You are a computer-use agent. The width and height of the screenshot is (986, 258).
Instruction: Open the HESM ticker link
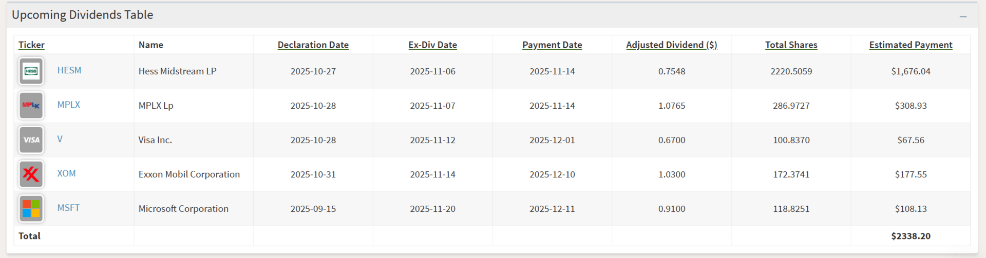tap(69, 70)
